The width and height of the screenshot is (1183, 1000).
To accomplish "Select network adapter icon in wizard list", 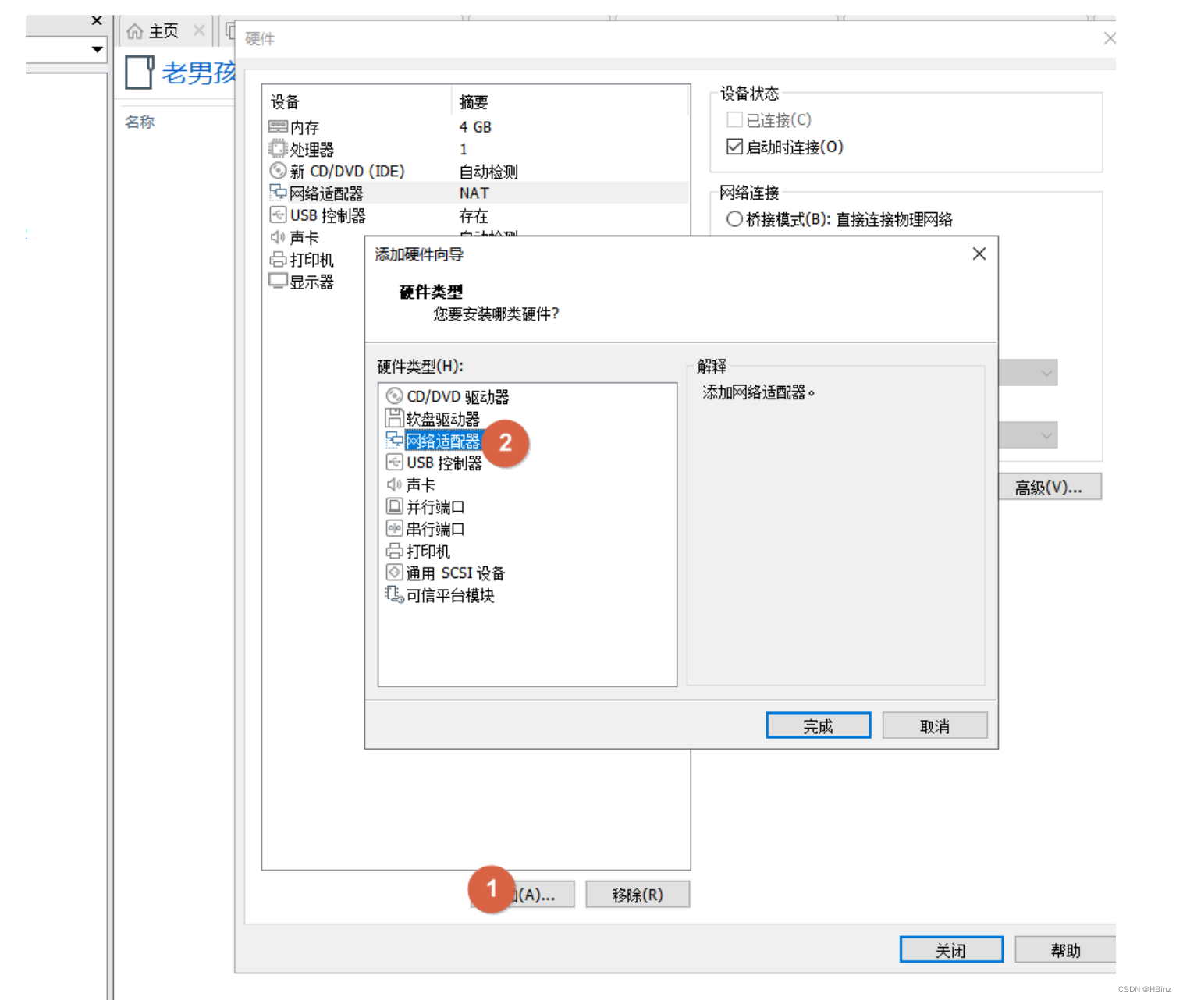I will coord(395,440).
